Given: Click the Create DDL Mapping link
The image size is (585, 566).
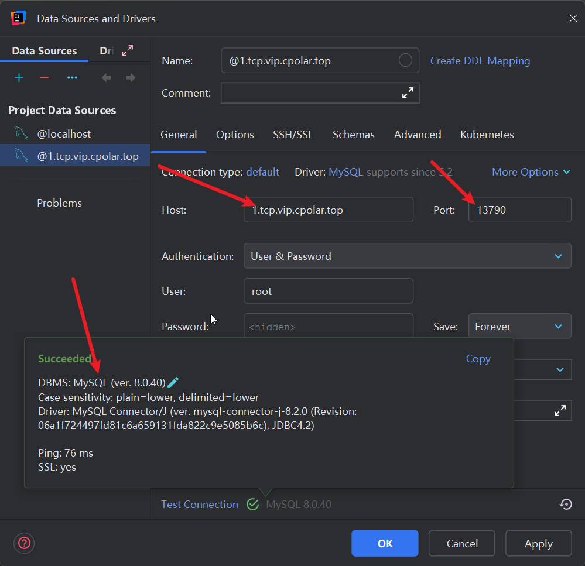Looking at the screenshot, I should tap(480, 61).
